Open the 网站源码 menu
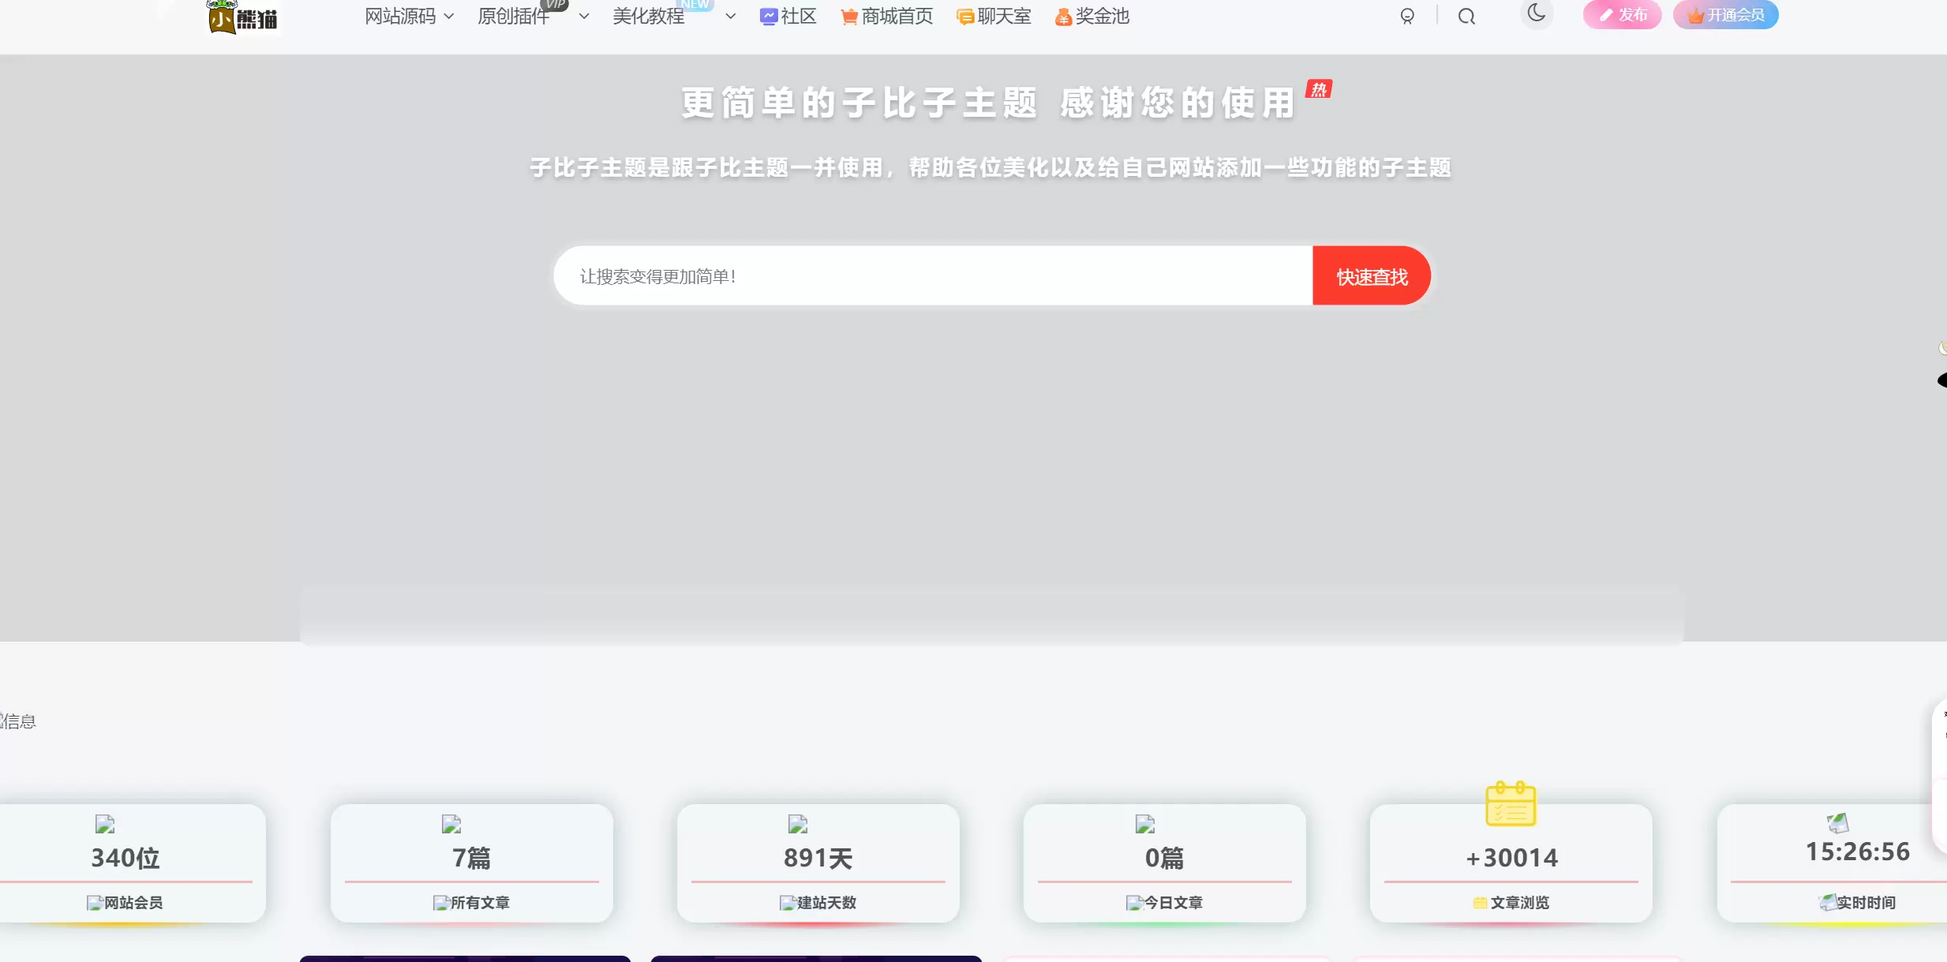 click(x=400, y=17)
